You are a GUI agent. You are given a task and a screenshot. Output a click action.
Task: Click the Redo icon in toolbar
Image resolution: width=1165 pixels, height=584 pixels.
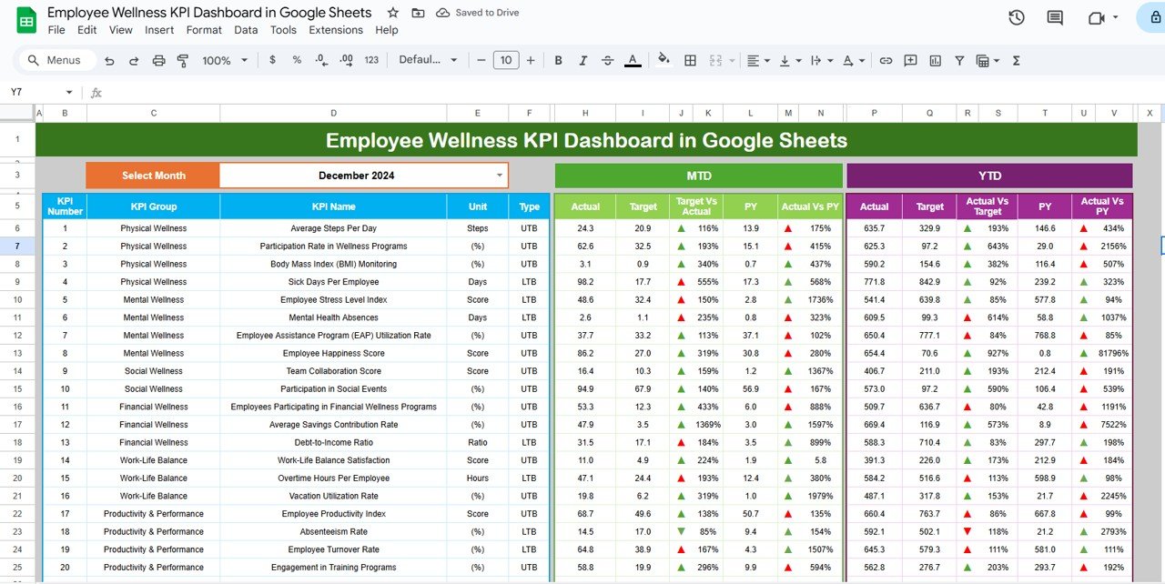pyautogui.click(x=134, y=60)
